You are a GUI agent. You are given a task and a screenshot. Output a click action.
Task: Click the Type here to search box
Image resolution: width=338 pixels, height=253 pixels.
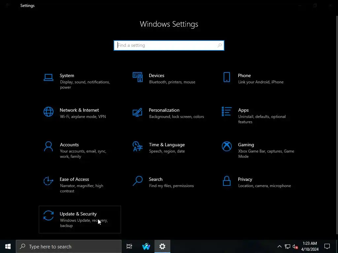click(x=69, y=246)
